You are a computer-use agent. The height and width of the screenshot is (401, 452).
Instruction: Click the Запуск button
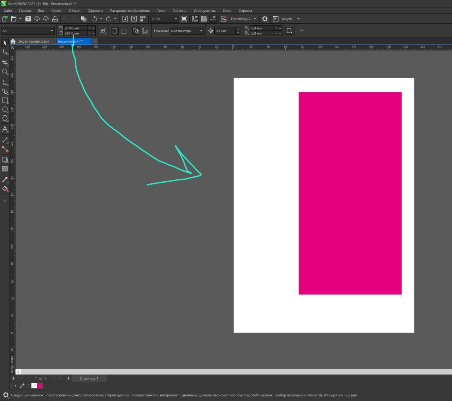coord(286,19)
